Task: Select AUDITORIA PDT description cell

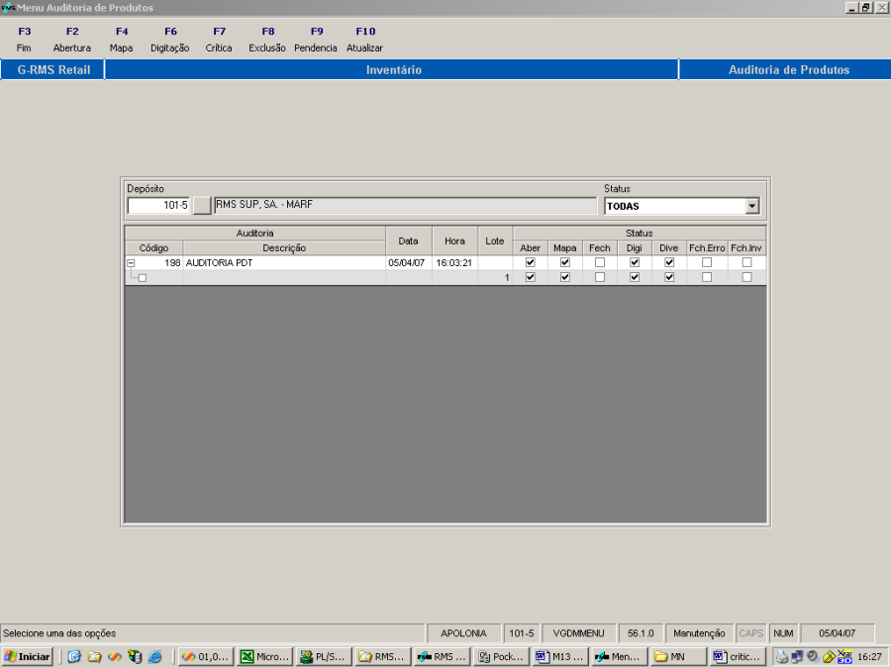Action: click(x=284, y=263)
